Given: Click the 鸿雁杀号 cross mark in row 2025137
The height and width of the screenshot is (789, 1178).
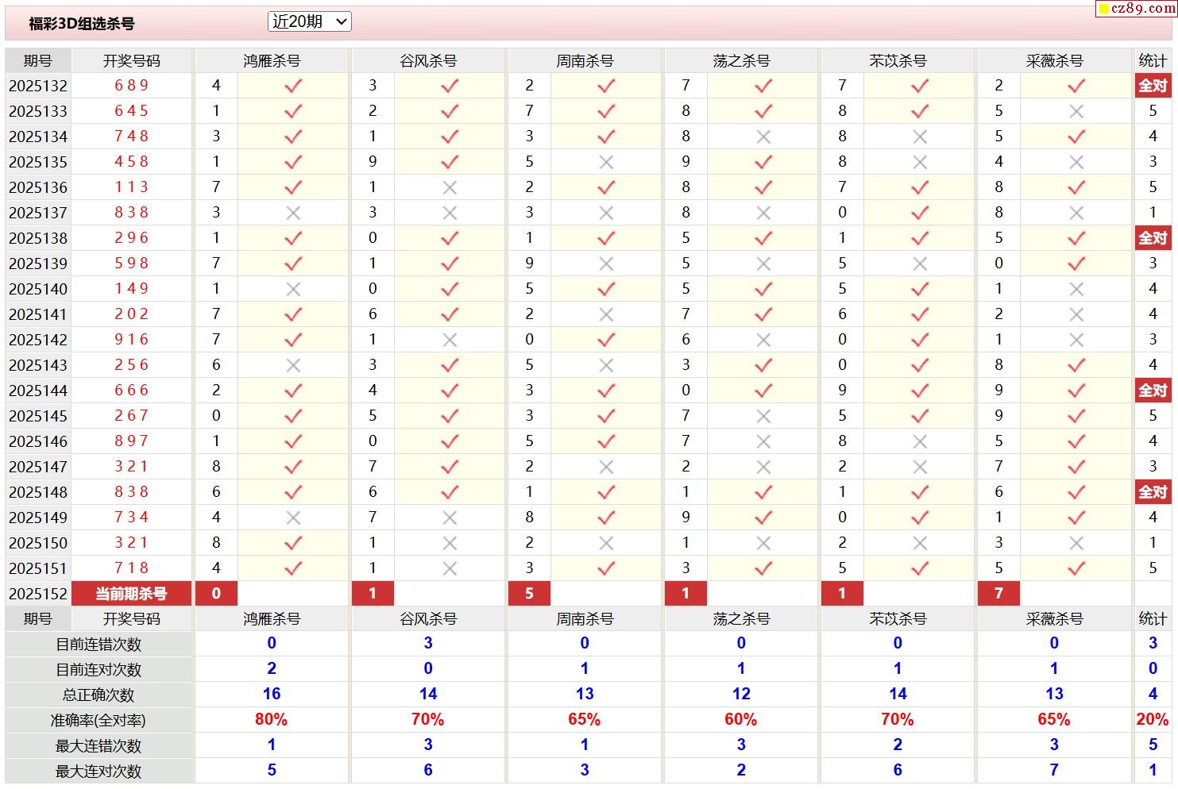Looking at the screenshot, I should point(293,213).
